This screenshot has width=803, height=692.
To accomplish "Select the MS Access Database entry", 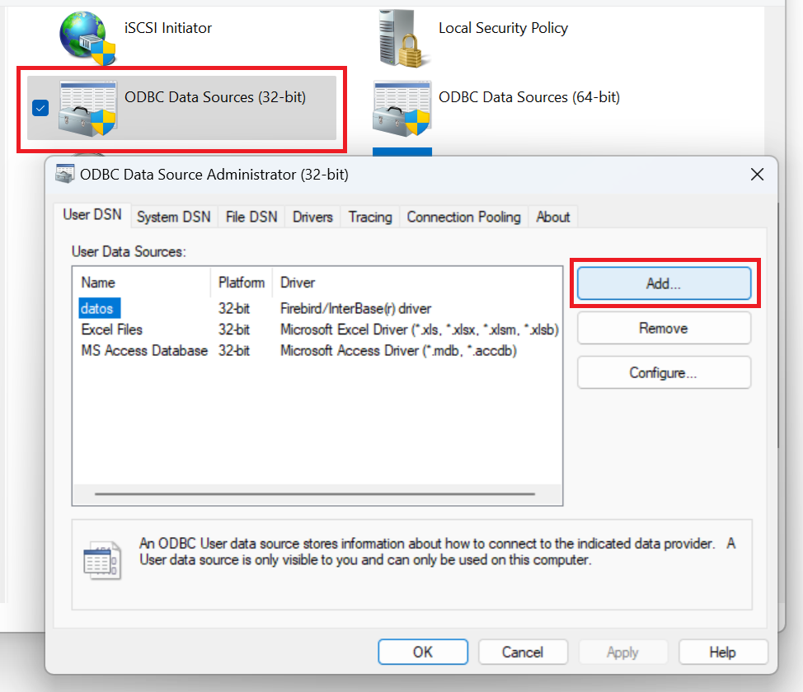I will pyautogui.click(x=144, y=351).
